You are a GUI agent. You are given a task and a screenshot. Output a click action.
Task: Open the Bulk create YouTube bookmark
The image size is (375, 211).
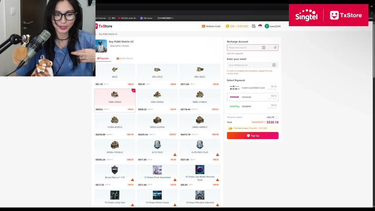(127, 18)
